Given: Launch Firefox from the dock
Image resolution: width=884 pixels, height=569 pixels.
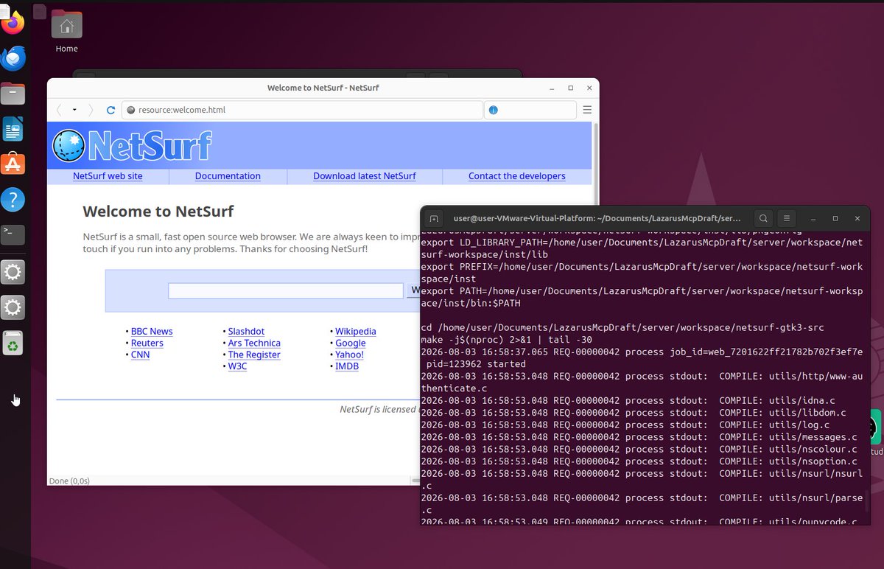Looking at the screenshot, I should click(13, 23).
